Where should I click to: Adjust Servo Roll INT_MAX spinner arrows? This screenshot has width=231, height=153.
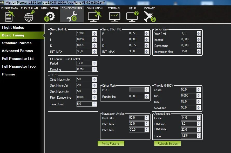pos(94,52)
